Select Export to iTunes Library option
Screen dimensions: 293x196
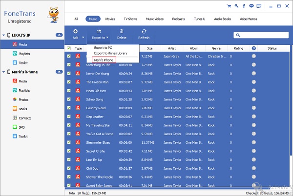[x=113, y=53]
